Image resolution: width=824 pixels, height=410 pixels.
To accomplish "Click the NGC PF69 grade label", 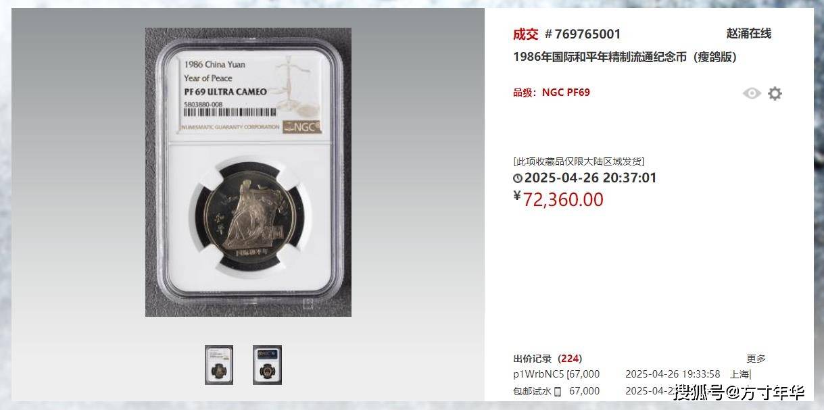I will tap(566, 92).
